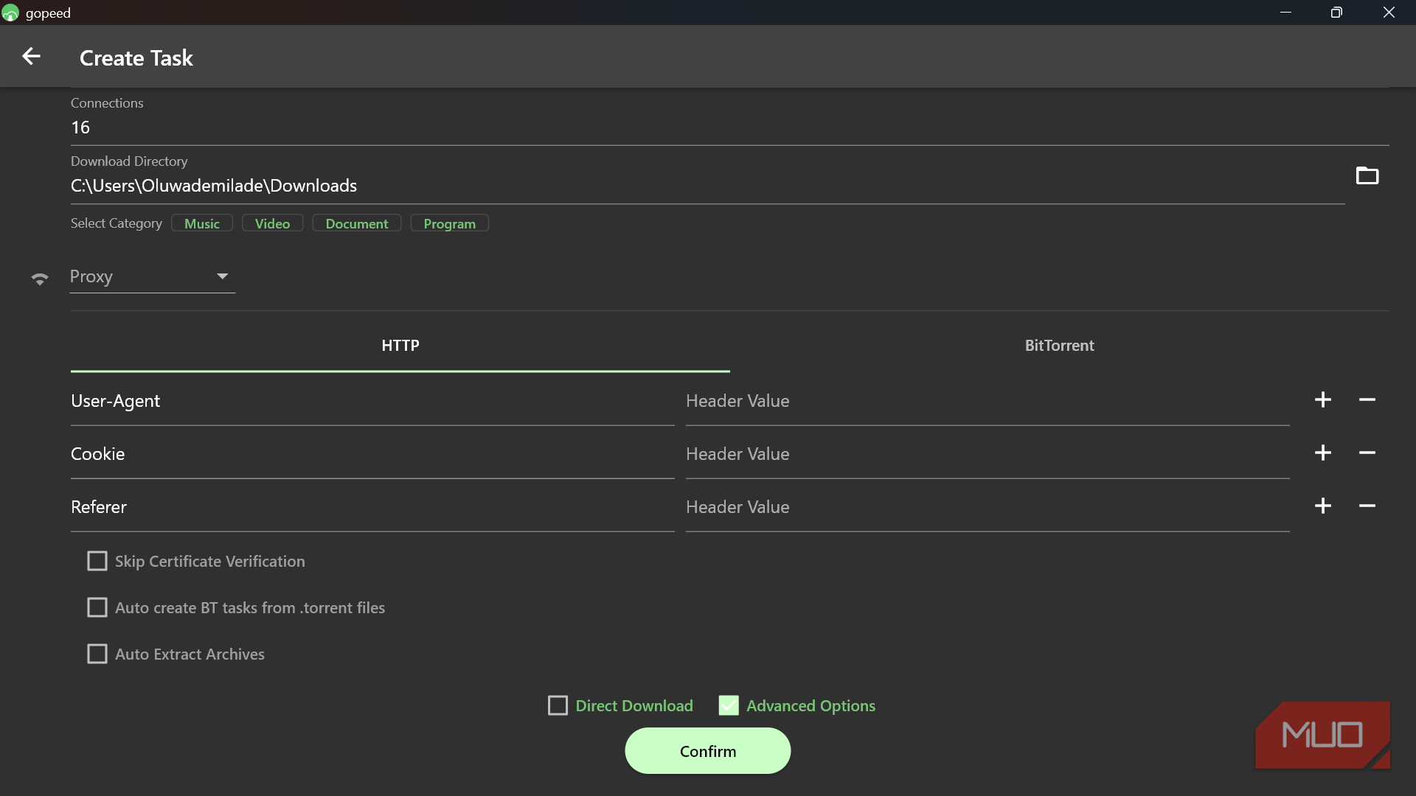Uncheck Advanced Options checkbox
The width and height of the screenshot is (1416, 796).
[729, 705]
